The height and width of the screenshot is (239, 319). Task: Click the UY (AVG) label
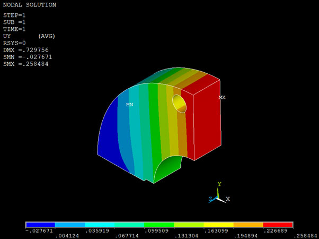29,36
